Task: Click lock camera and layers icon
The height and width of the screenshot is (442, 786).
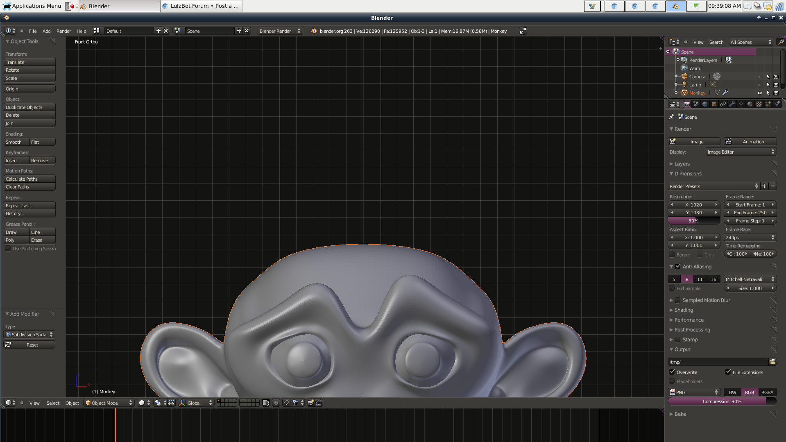Action: [265, 403]
